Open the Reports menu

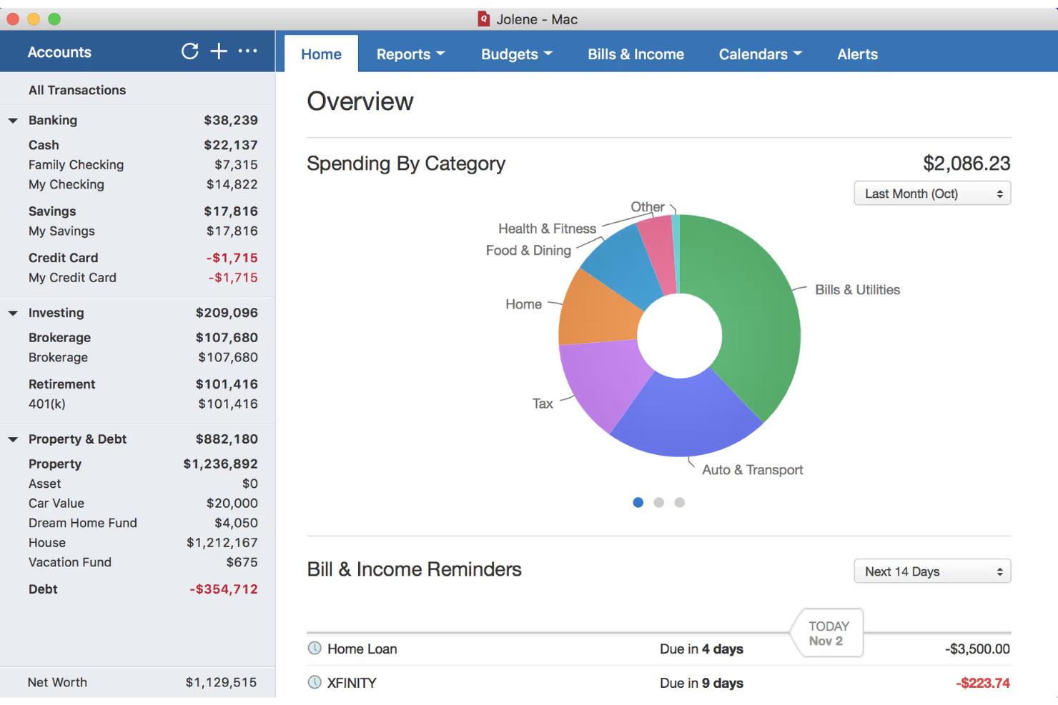pos(410,54)
